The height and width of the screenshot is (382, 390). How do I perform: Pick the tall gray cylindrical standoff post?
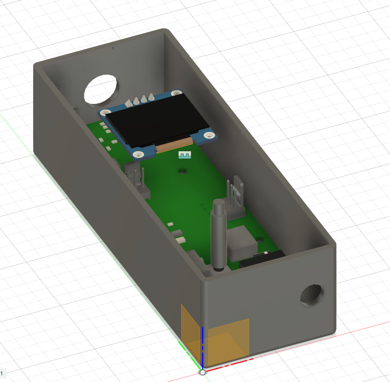click(218, 234)
